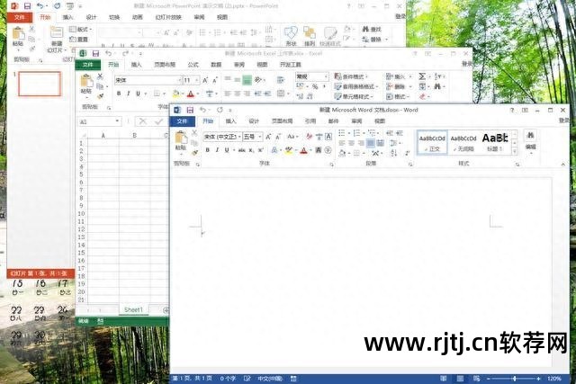Toggle bold in Word ribbon
Screen dimensions: 576x384
208,150
